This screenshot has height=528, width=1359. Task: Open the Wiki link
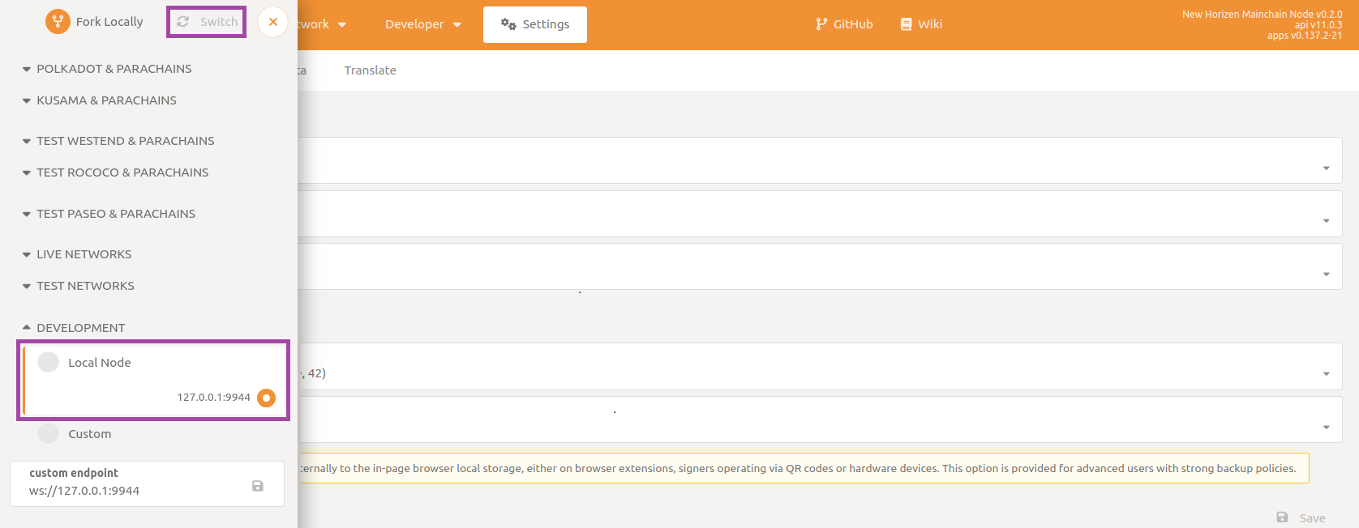(x=921, y=24)
